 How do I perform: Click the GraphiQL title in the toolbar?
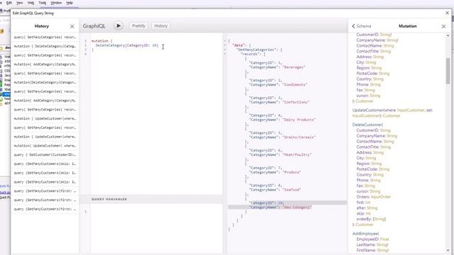(x=94, y=26)
